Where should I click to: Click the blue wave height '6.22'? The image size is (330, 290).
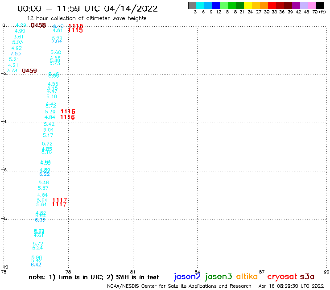click(45, 174)
